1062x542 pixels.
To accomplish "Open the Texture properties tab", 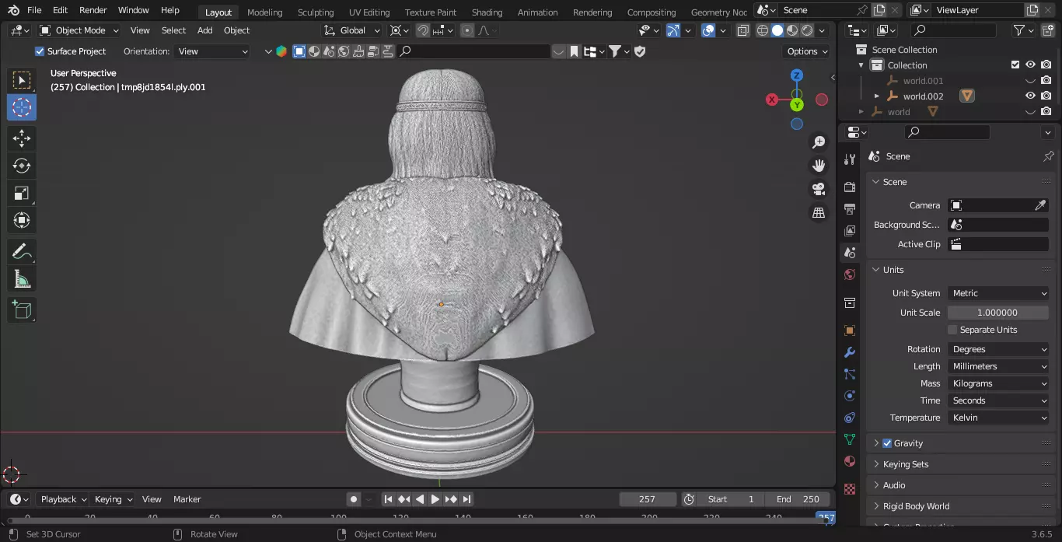I will point(850,489).
